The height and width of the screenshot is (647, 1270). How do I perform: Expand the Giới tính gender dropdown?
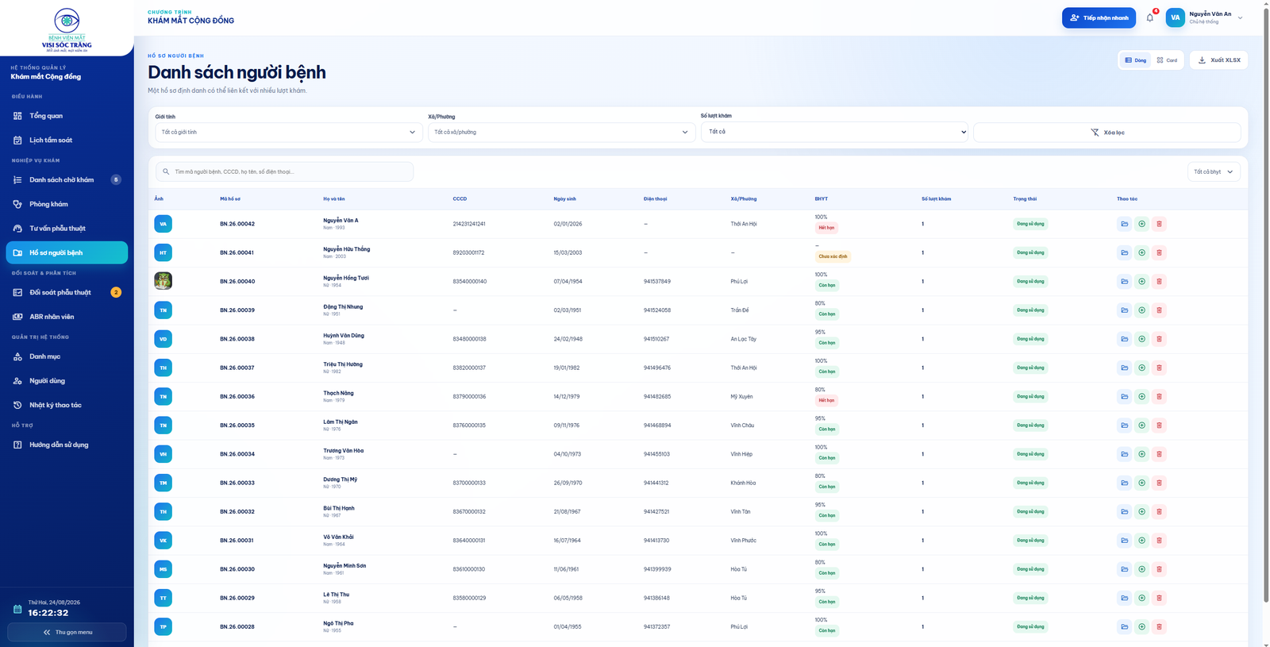(x=284, y=132)
